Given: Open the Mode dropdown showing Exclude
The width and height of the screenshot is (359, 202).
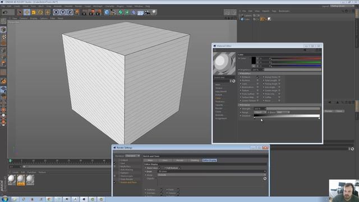Looking at the screenshot, I should [212, 175].
